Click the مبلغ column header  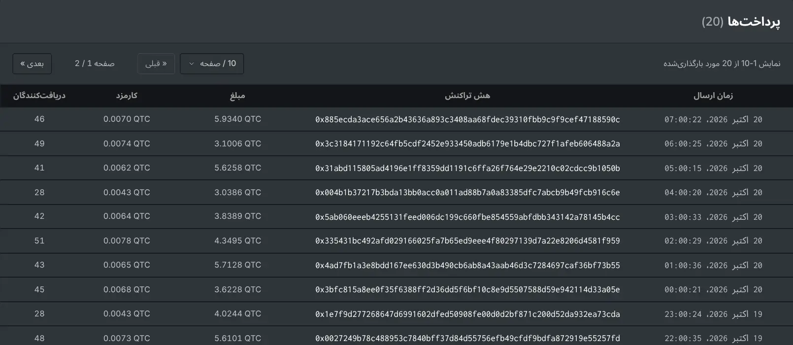click(x=237, y=96)
